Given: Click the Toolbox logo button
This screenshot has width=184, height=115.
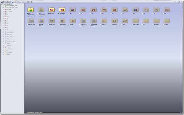Looking at the screenshot, I should [x=5, y=2].
